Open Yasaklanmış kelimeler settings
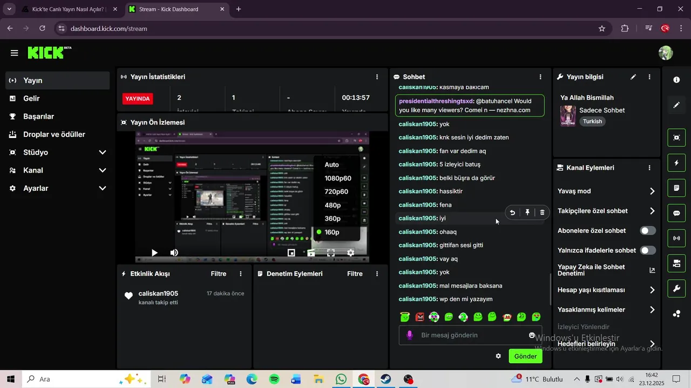691x388 pixels. point(606,310)
